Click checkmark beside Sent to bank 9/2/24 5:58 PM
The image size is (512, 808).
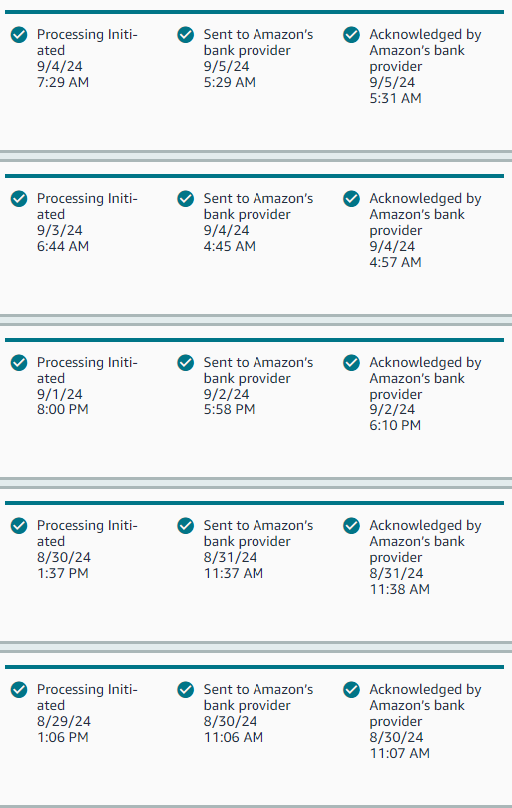coord(186,363)
